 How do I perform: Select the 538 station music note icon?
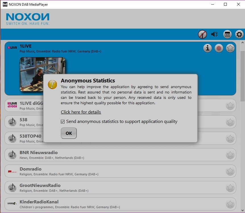tap(12, 122)
